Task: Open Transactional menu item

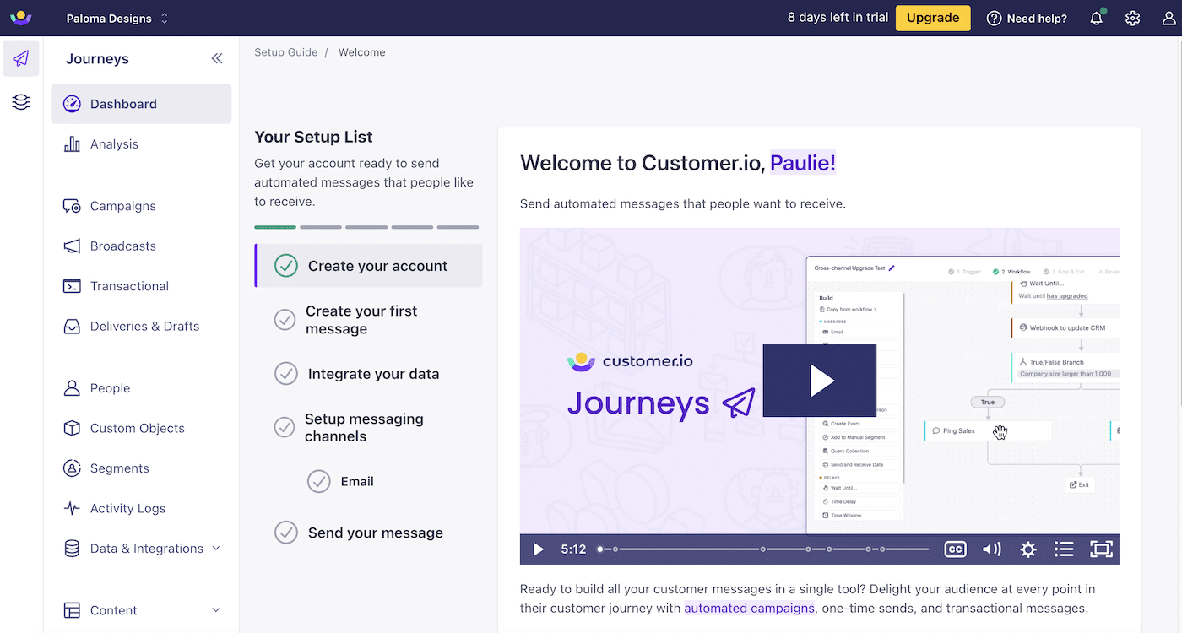Action: [x=141, y=286]
